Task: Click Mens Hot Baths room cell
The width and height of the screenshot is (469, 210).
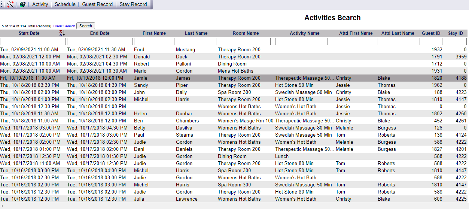Action: [235, 71]
